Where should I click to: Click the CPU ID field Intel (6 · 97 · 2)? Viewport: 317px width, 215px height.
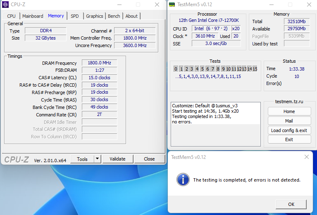pos(211,28)
